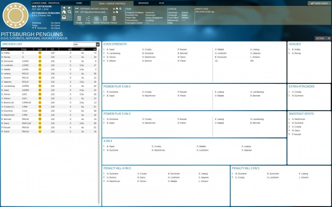The image size is (332, 207).
Task: Sort dressed list by FIT column
Action: click(x=52, y=49)
